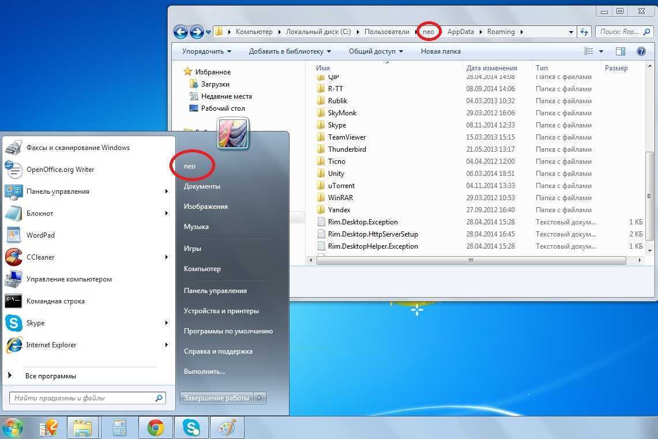
Task: Open the TeamViewer folder
Action: [x=347, y=137]
